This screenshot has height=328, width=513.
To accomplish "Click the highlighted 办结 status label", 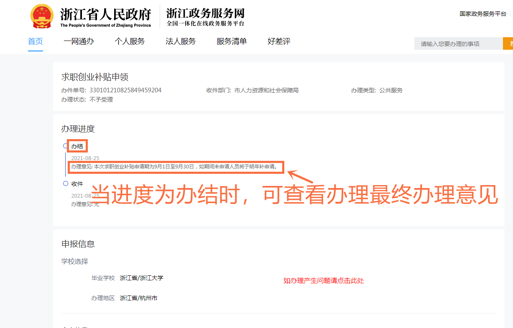I will 77,146.
